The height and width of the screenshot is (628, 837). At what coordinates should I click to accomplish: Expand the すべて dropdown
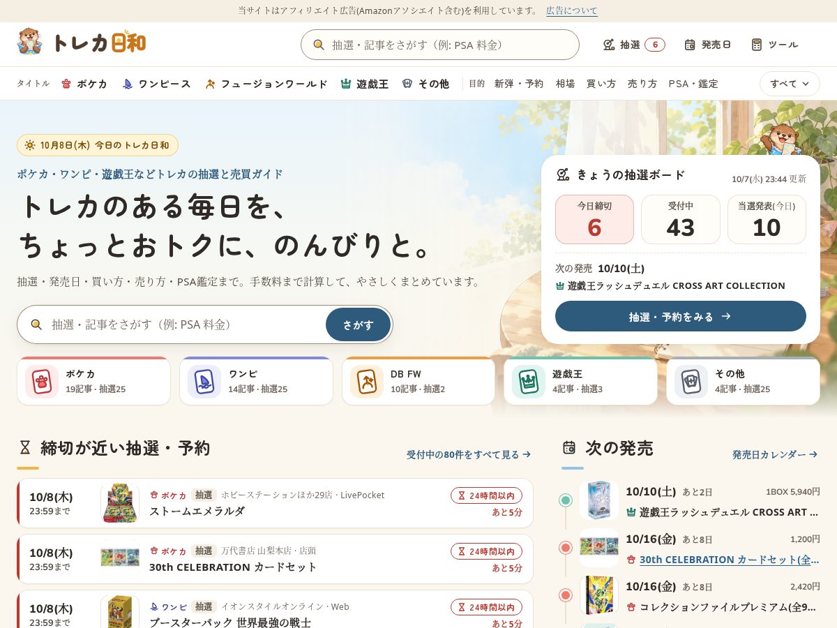click(790, 84)
